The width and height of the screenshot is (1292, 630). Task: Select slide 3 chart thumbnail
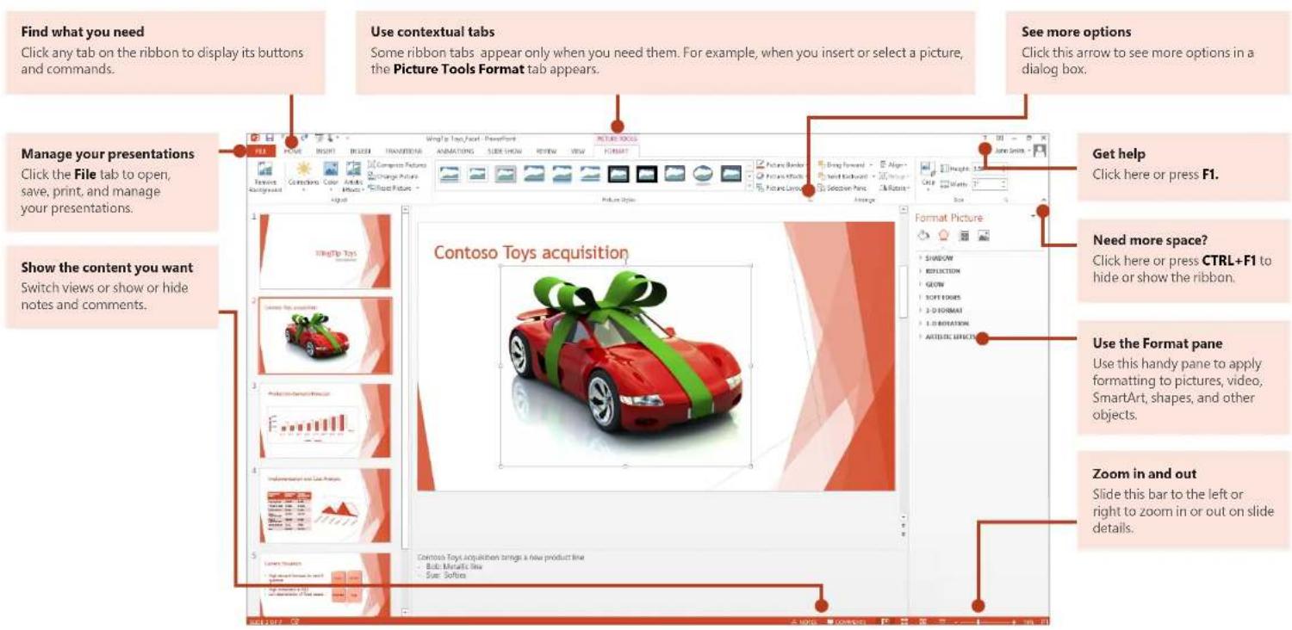(x=326, y=420)
